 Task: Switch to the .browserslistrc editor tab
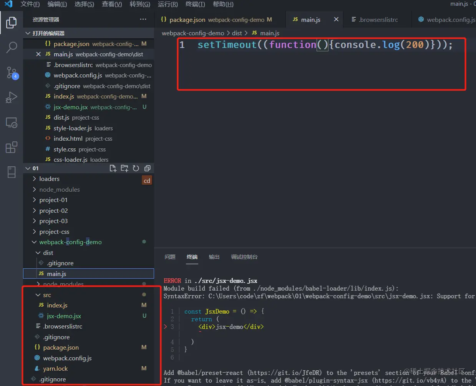click(x=378, y=20)
